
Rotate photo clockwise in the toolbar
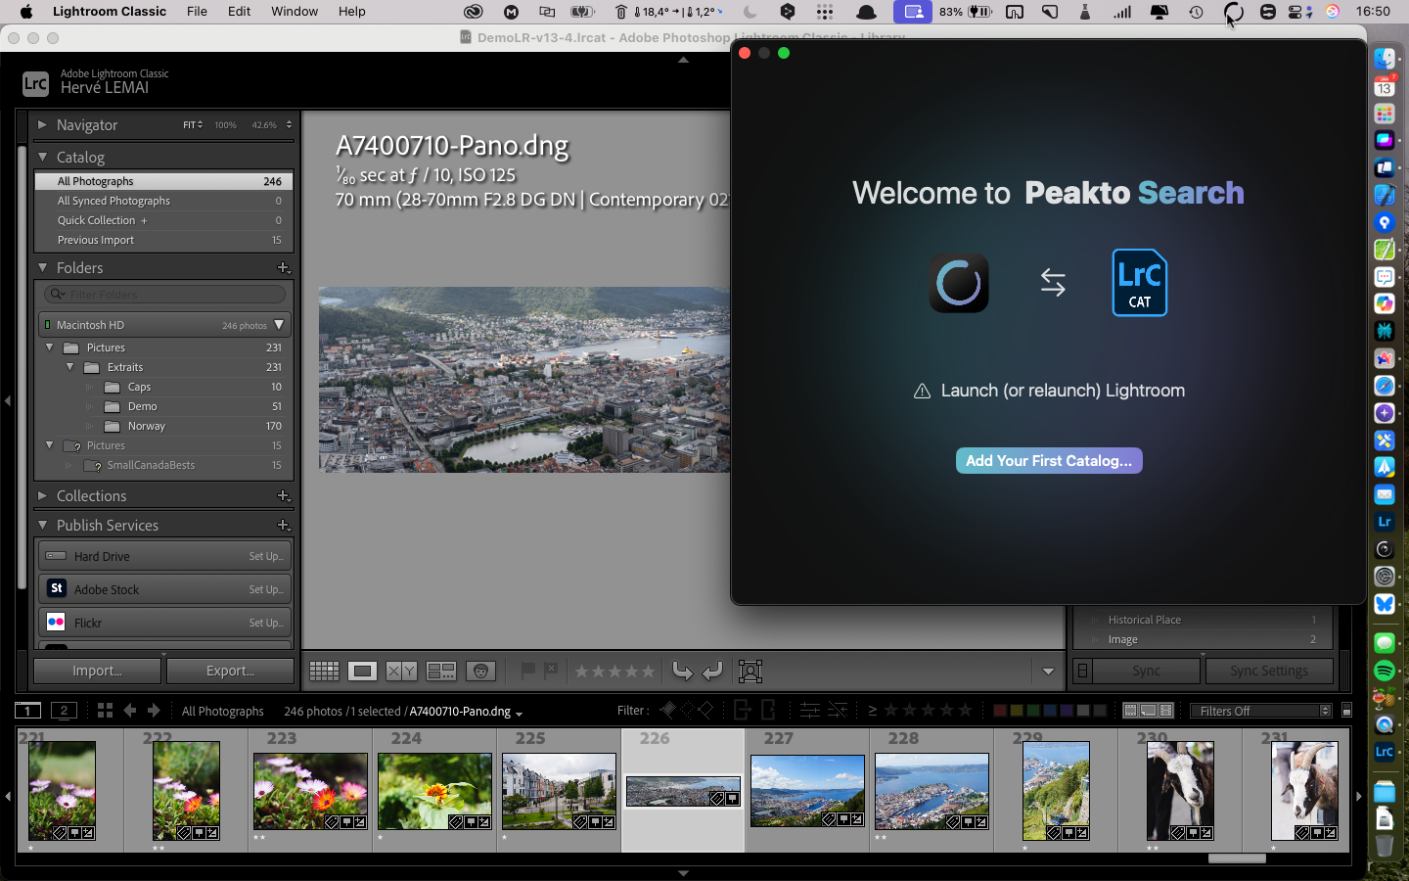point(712,671)
